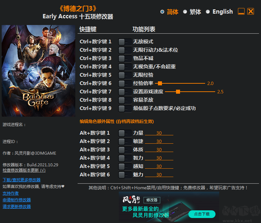Click version text Build.2021.10.29
The image size is (261, 223).
pyautogui.click(x=42, y=165)
